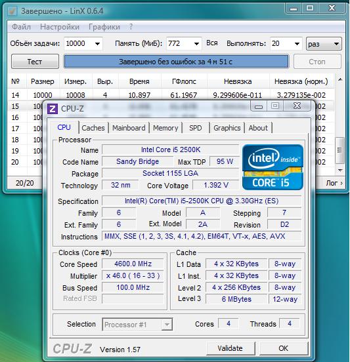Click the ГФлопс column header
This screenshot has width=350, height=362.
(x=184, y=81)
